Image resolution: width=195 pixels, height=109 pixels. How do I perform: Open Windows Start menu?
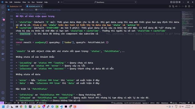click(x=3, y=107)
